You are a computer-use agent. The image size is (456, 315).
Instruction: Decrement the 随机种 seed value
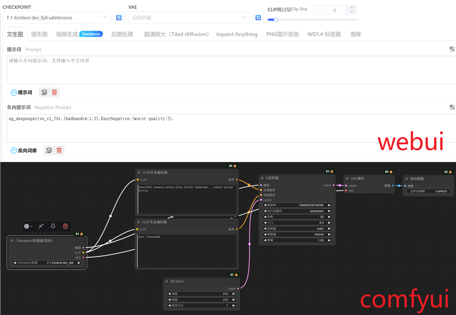click(x=265, y=205)
